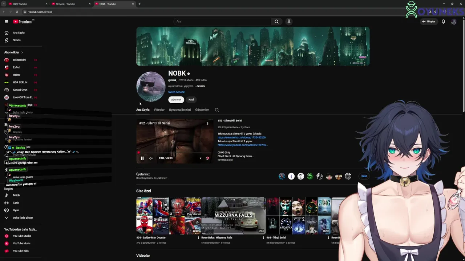Open the hamburger guide menu icon

[x=7, y=22]
